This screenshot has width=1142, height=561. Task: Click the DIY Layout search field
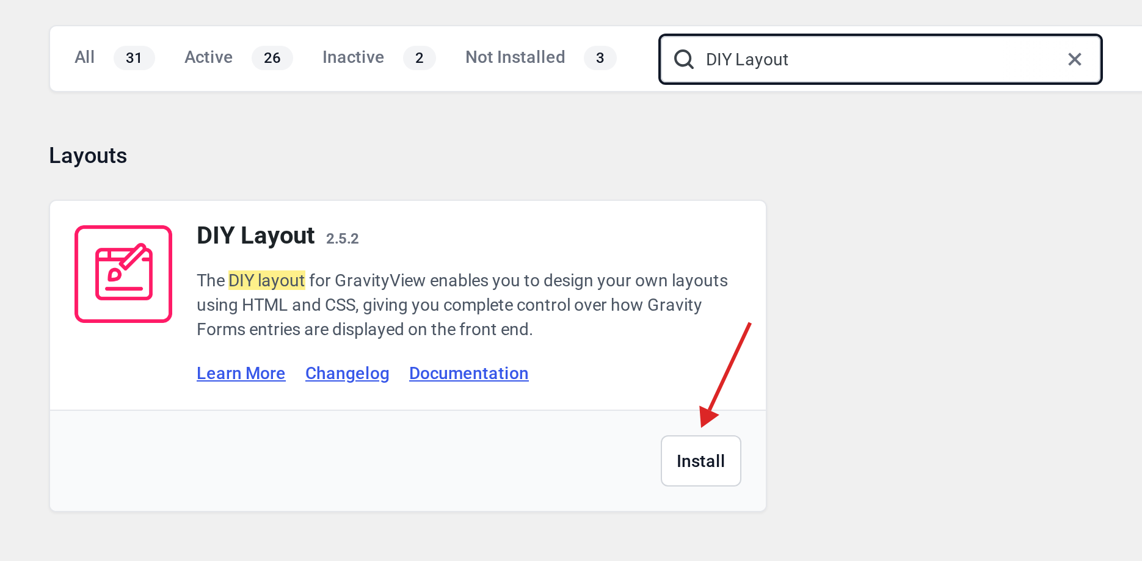pyautogui.click(x=880, y=59)
